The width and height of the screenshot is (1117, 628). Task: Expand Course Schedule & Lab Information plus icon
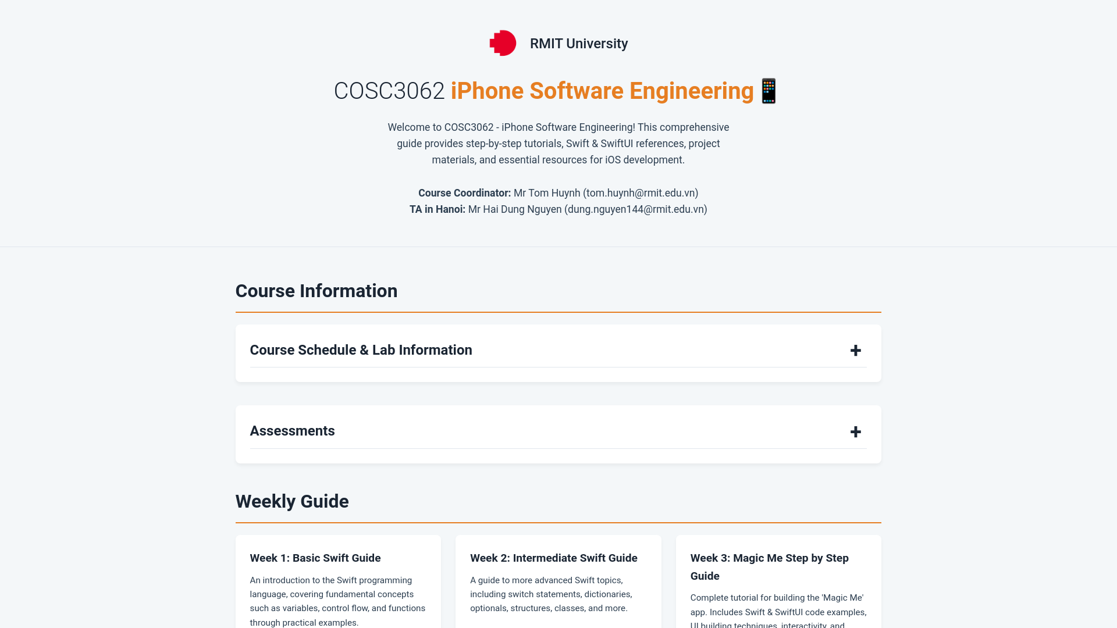coord(855,351)
